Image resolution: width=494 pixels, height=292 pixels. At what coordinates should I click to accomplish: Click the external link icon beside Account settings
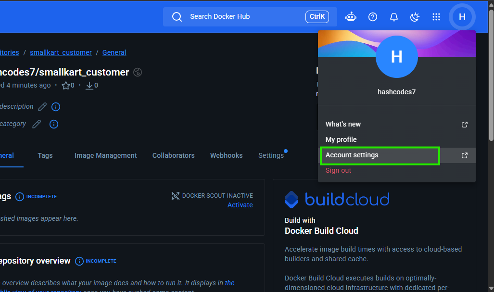click(464, 155)
